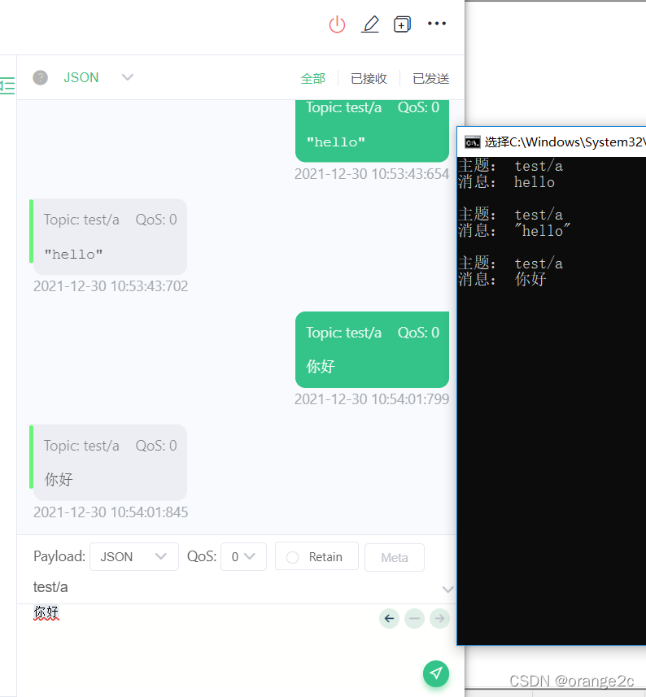
Task: Open the QoS 0 dropdown
Action: click(243, 556)
